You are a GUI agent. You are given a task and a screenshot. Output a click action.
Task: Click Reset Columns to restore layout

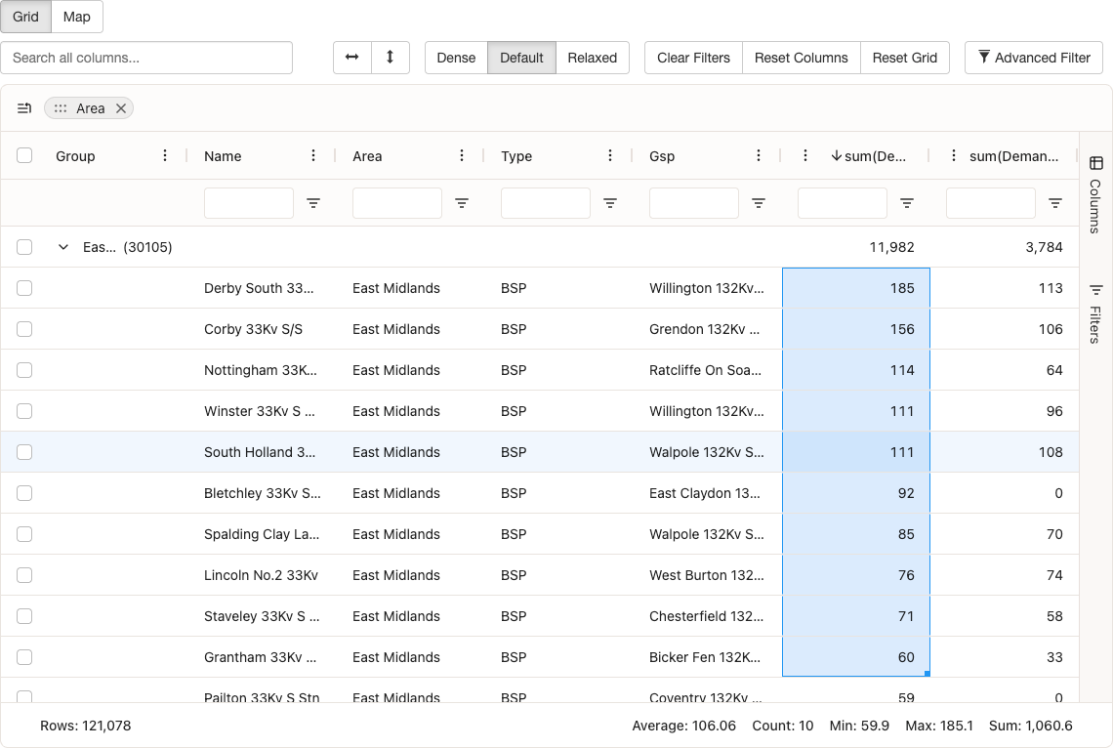[801, 58]
